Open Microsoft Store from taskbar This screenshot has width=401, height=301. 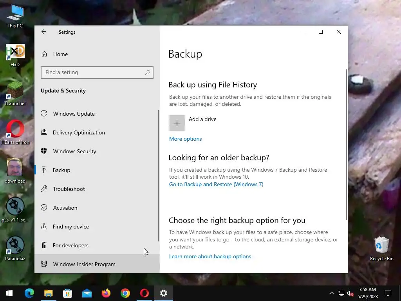[67, 293]
